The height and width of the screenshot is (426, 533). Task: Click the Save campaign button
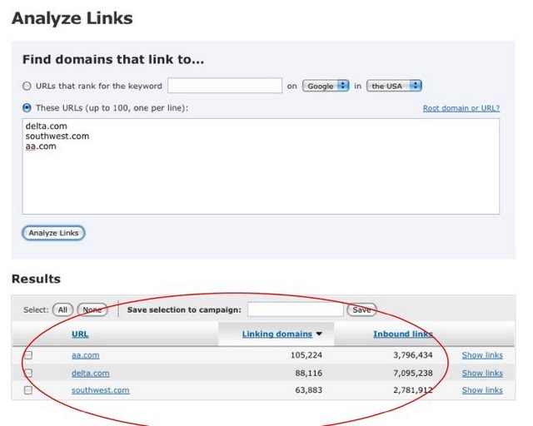click(361, 310)
